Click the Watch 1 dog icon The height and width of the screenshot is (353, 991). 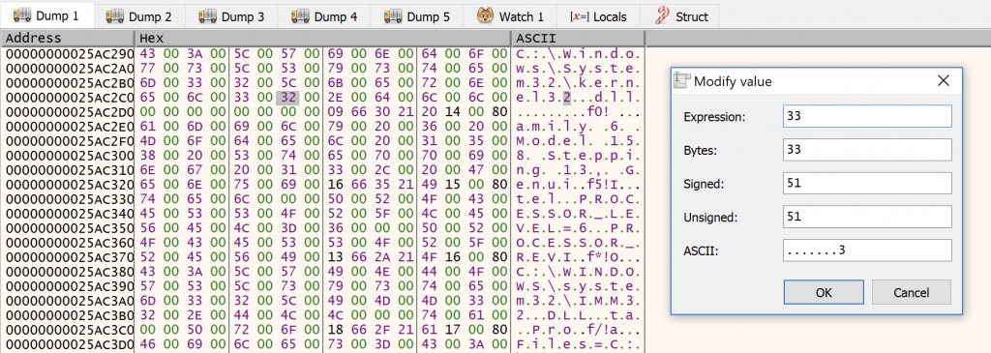point(486,15)
